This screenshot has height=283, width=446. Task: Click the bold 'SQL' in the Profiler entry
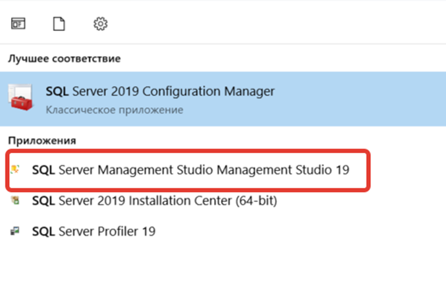(43, 231)
